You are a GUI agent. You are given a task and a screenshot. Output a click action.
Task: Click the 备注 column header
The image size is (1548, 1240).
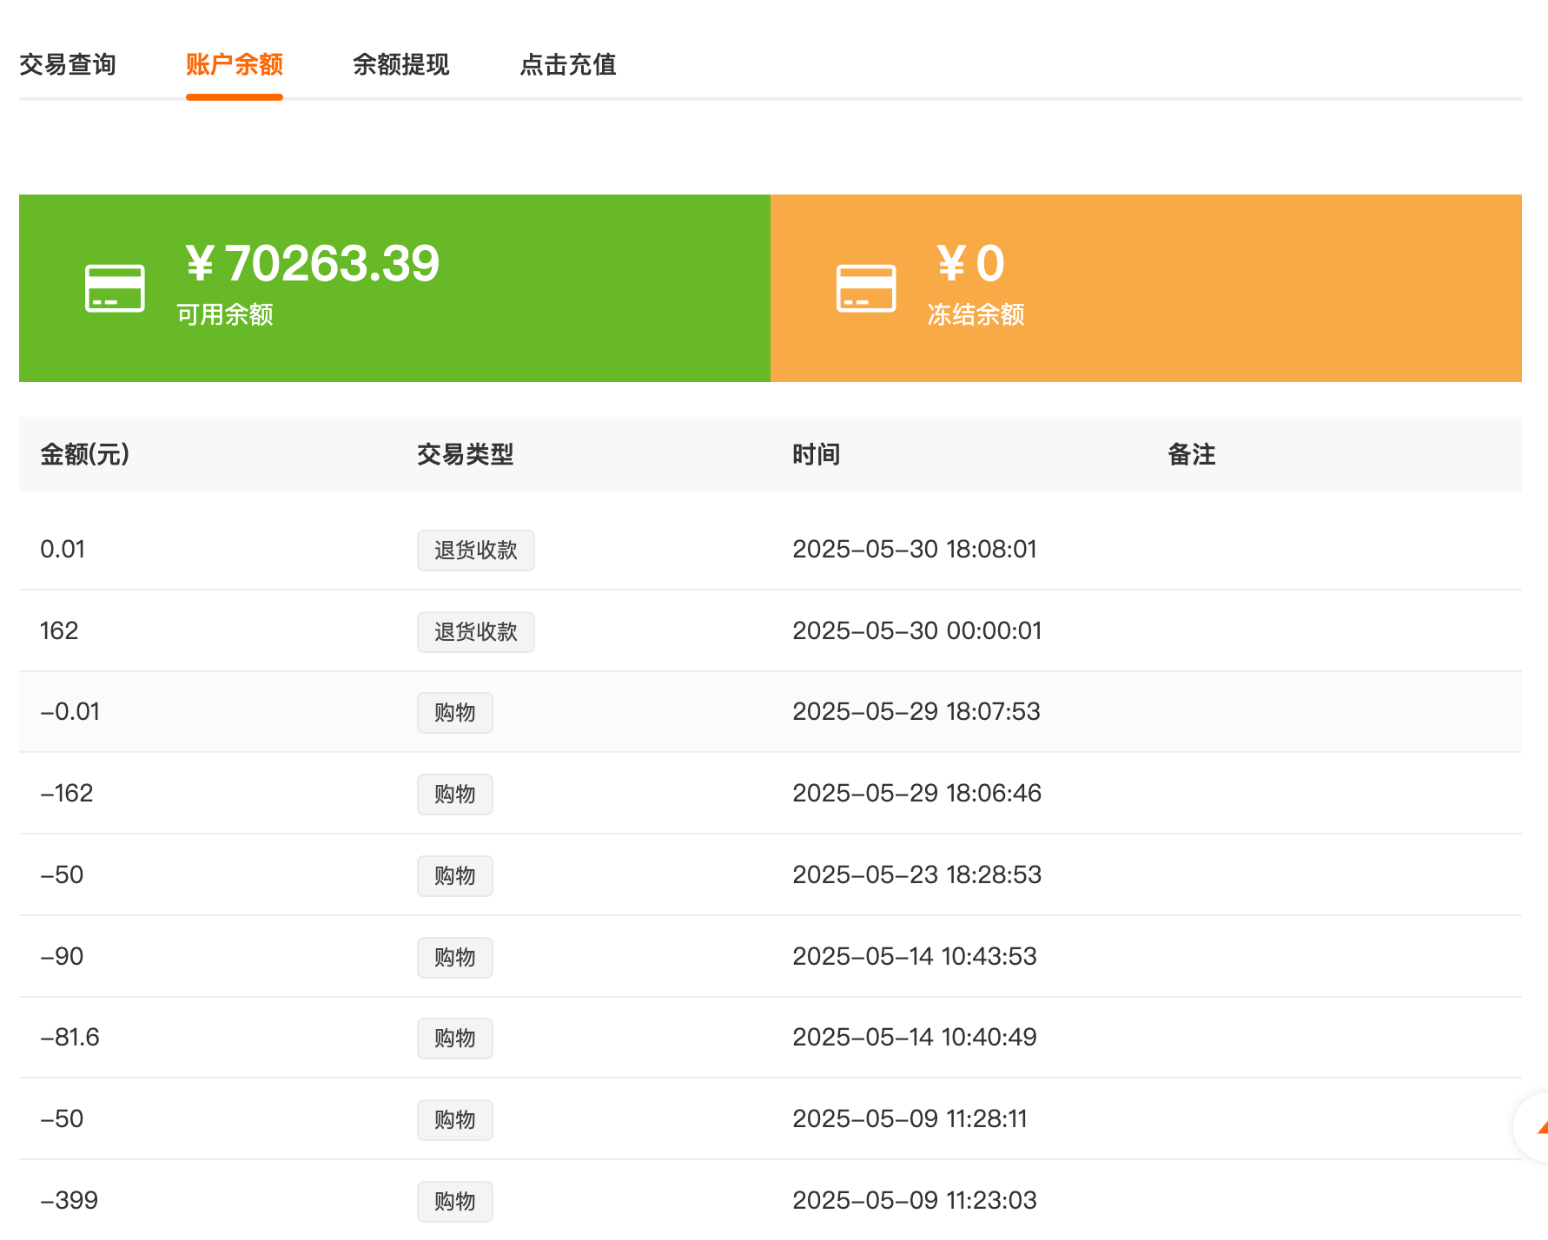1191,454
